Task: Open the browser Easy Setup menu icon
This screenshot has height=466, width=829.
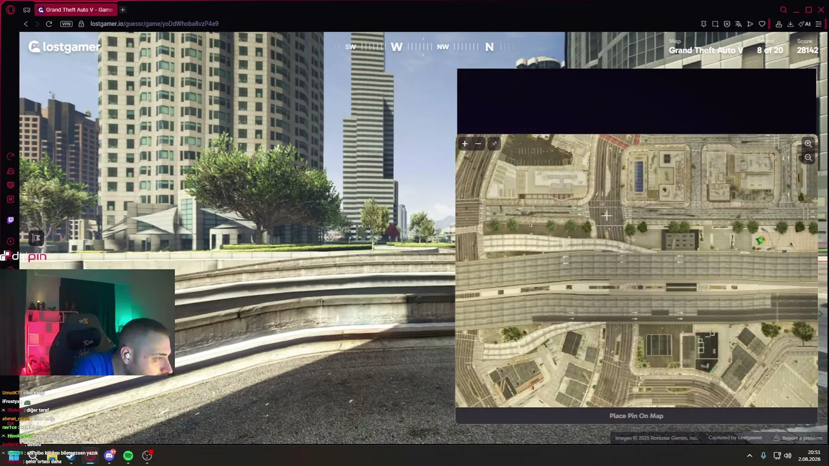Action: 819,24
